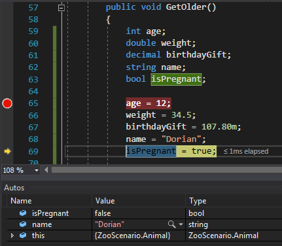Collapse the GetOlder method outline box
This screenshot has height=246, width=282.
[x=62, y=8]
